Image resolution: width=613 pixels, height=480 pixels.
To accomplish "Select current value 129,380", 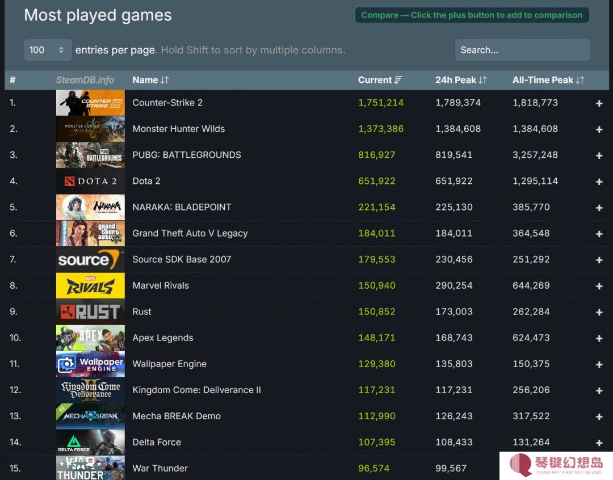I will 377,364.
